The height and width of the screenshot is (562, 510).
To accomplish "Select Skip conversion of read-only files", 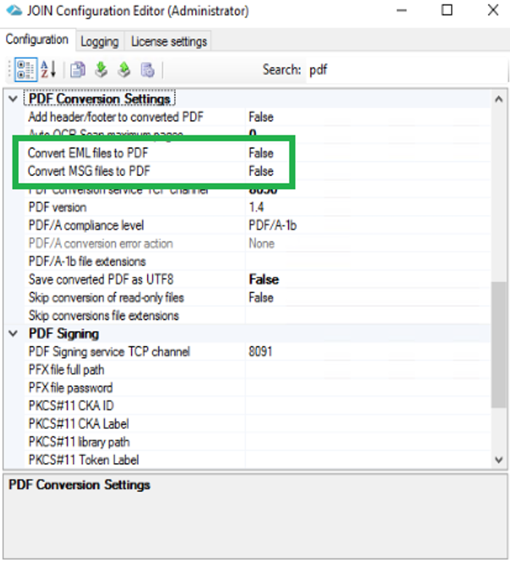I will [x=106, y=297].
